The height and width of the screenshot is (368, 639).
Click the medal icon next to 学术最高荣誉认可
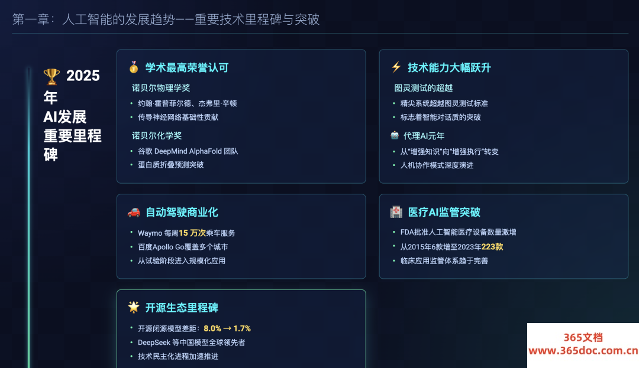coord(134,67)
